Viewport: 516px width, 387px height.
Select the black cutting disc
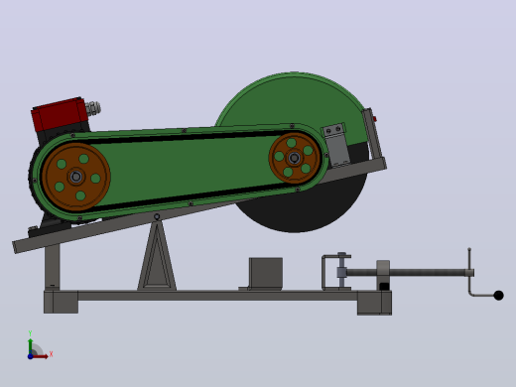pos(298,211)
